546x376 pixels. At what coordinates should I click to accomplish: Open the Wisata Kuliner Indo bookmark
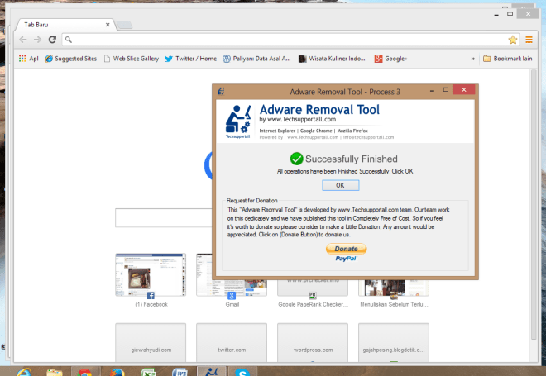[332, 59]
